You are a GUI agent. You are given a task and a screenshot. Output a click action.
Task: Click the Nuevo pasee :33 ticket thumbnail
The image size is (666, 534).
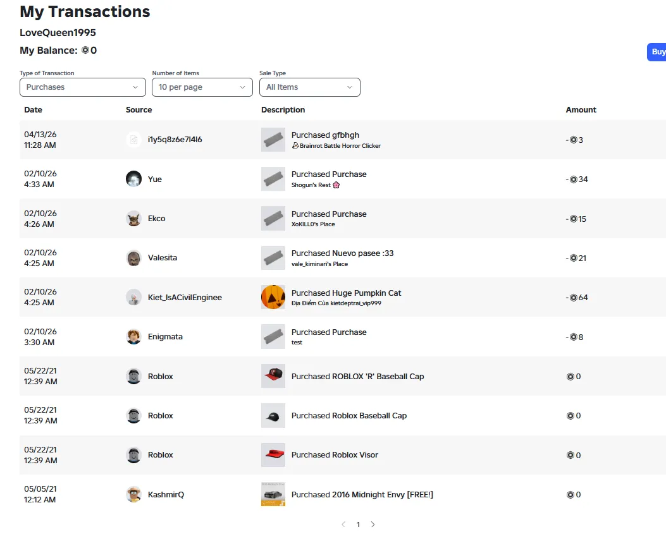coord(273,258)
